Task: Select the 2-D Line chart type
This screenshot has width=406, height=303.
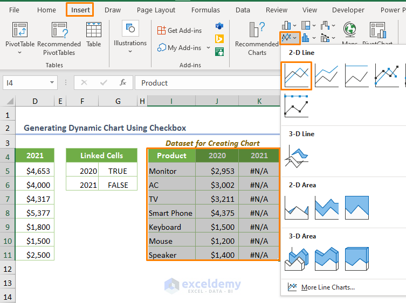Action: [x=296, y=76]
